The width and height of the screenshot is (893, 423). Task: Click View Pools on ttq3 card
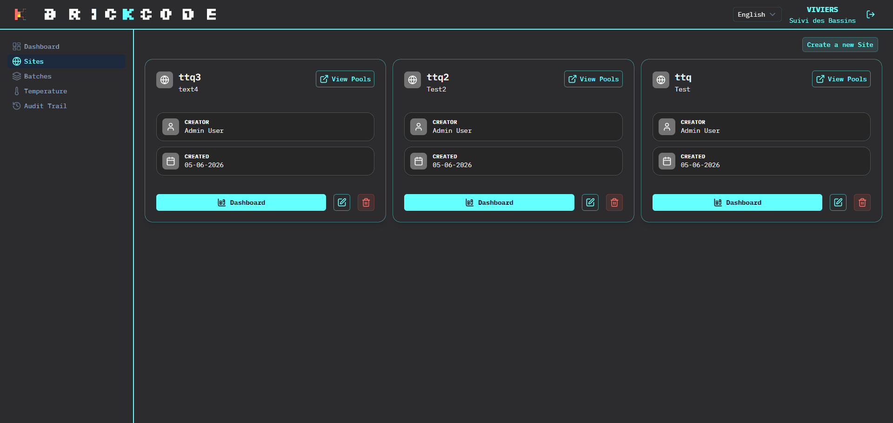345,79
